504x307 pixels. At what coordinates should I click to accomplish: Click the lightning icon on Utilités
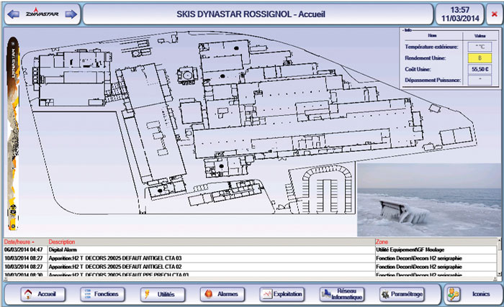147,294
